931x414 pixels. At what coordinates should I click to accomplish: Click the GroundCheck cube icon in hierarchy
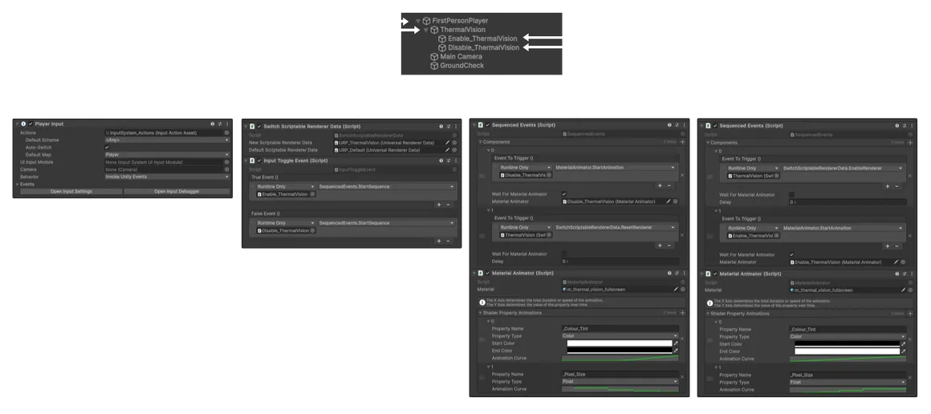434,65
